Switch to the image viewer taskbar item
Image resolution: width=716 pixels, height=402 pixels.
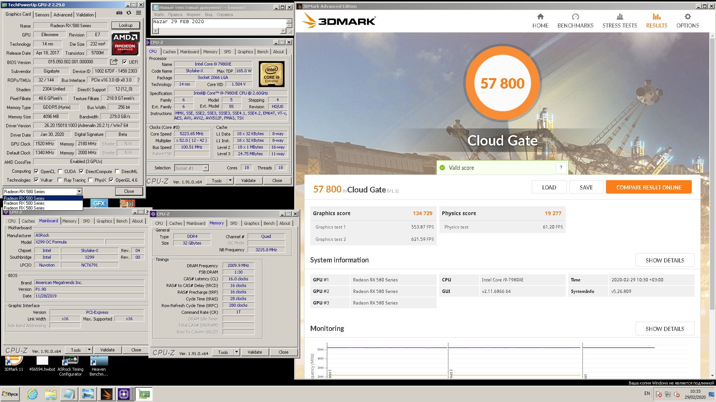[87, 394]
